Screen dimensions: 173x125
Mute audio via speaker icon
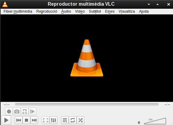point(139,123)
